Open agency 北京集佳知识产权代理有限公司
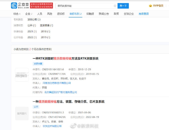Image resolution: width=169 pixels, height=130 pixels. (x=61, y=92)
